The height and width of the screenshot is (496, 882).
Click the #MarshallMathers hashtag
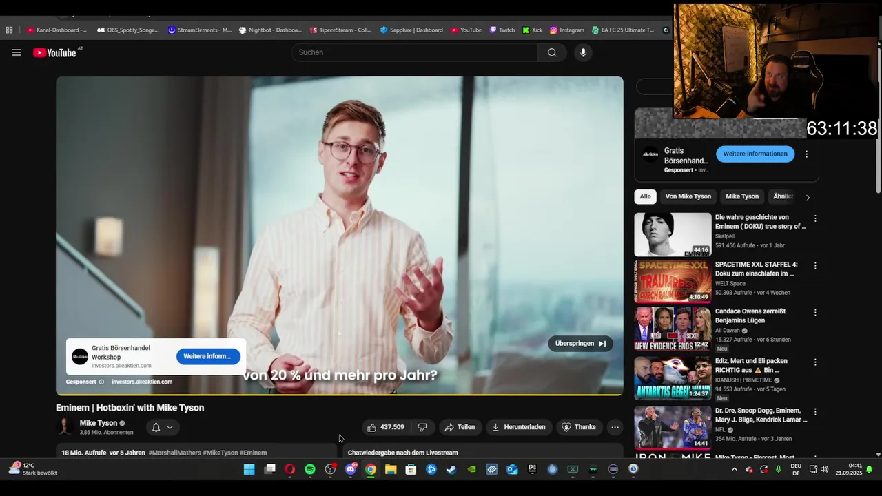coord(174,453)
